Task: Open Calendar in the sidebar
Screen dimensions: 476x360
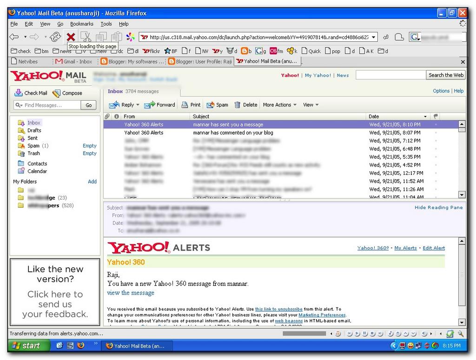Action: pos(37,171)
